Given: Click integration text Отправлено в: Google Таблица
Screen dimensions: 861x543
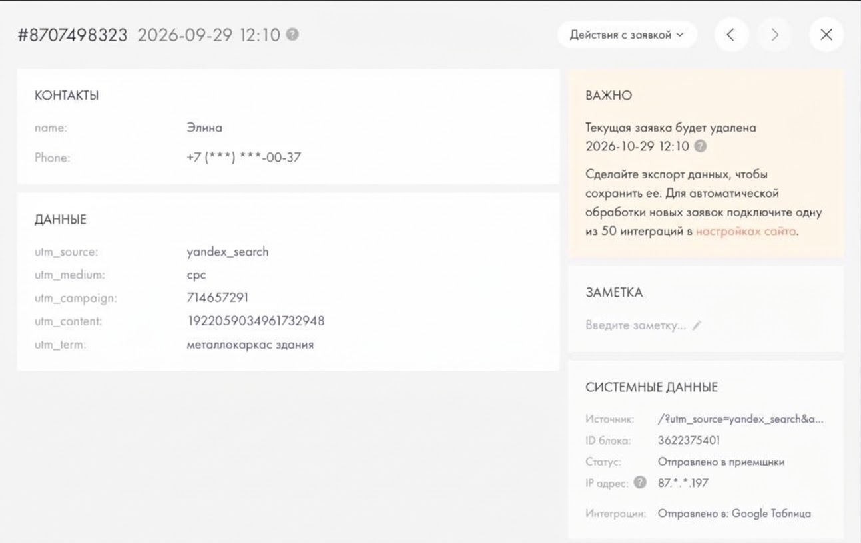Looking at the screenshot, I should 734,514.
